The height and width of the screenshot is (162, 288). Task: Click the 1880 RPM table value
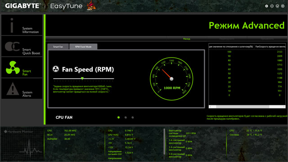pos(279,60)
